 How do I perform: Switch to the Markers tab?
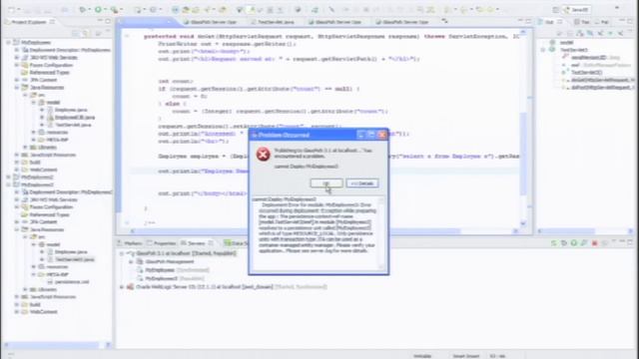(130, 243)
